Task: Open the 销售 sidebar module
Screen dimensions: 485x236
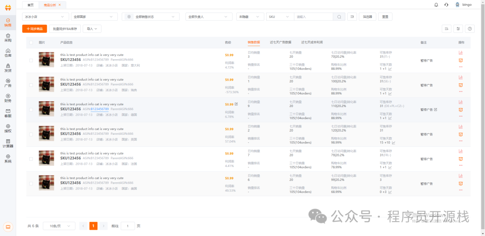Action: point(8,22)
